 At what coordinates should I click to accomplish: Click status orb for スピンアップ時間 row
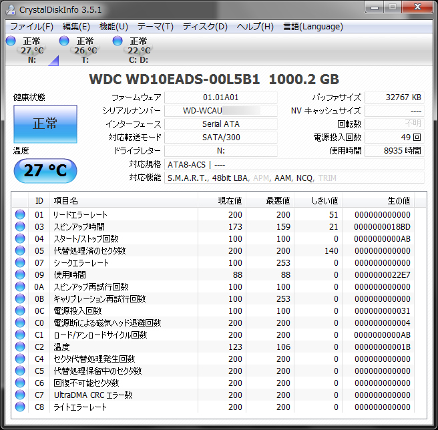point(20,226)
